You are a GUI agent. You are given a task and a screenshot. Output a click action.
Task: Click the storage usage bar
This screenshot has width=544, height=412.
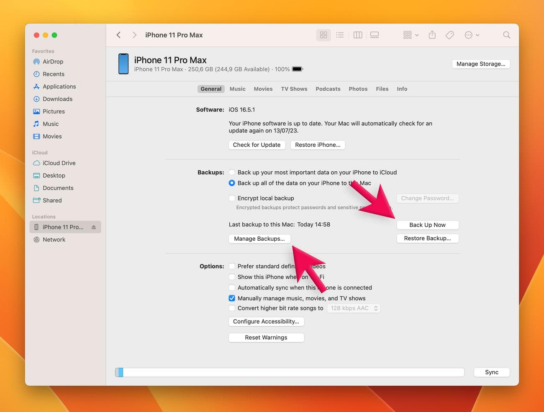pos(290,372)
